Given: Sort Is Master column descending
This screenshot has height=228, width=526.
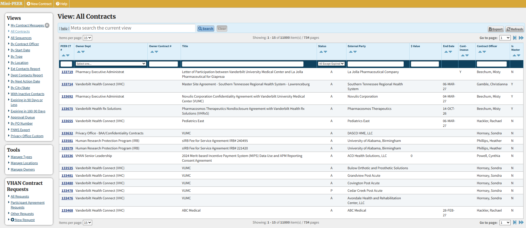Looking at the screenshot, I should tap(519, 55).
